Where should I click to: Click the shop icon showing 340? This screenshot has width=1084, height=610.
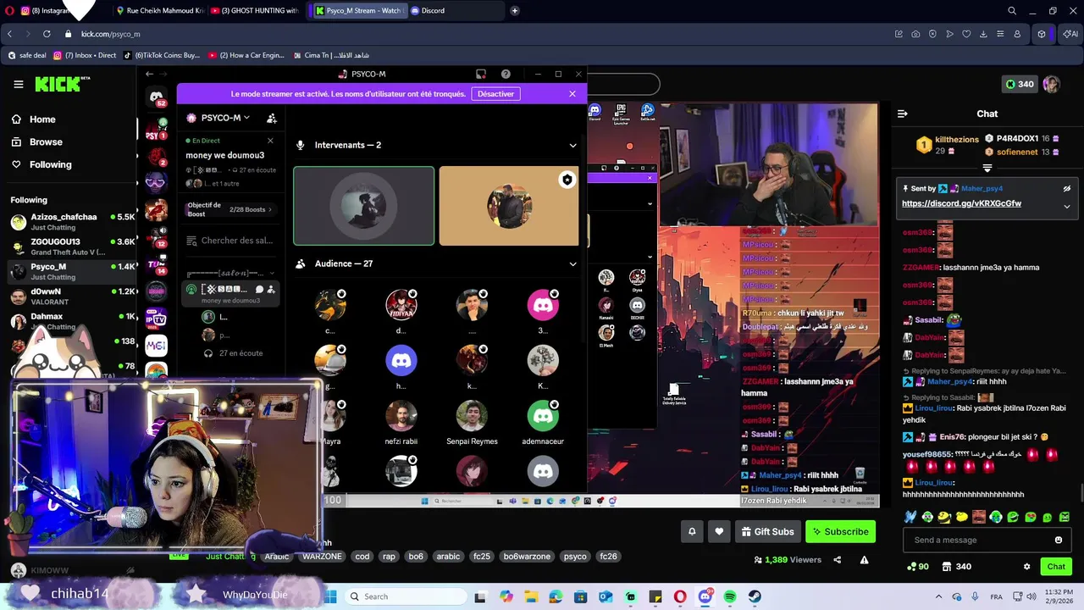[x=956, y=566]
